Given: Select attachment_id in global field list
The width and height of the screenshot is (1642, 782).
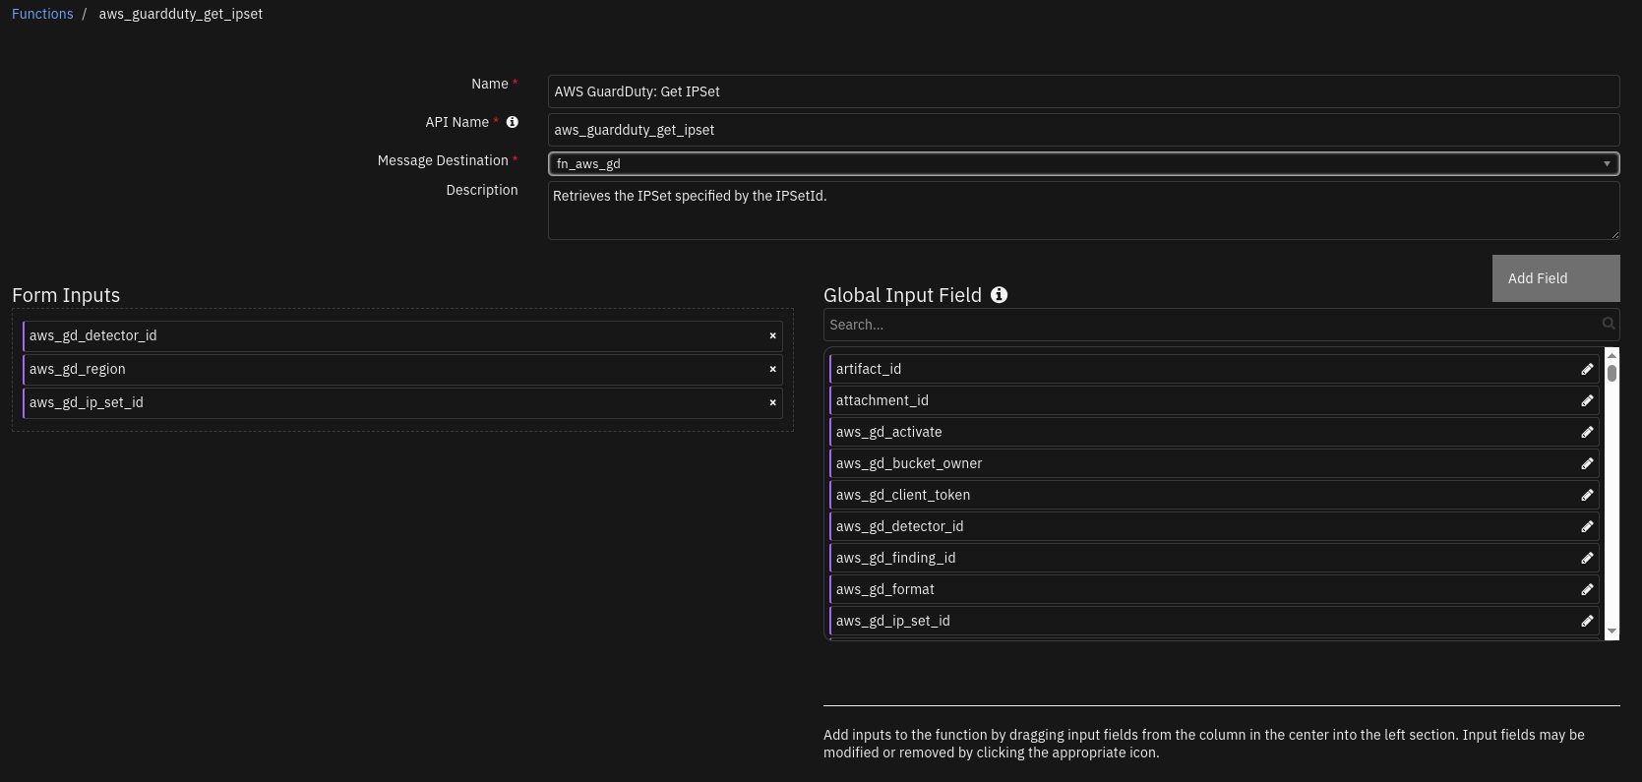Looking at the screenshot, I should tap(1214, 400).
